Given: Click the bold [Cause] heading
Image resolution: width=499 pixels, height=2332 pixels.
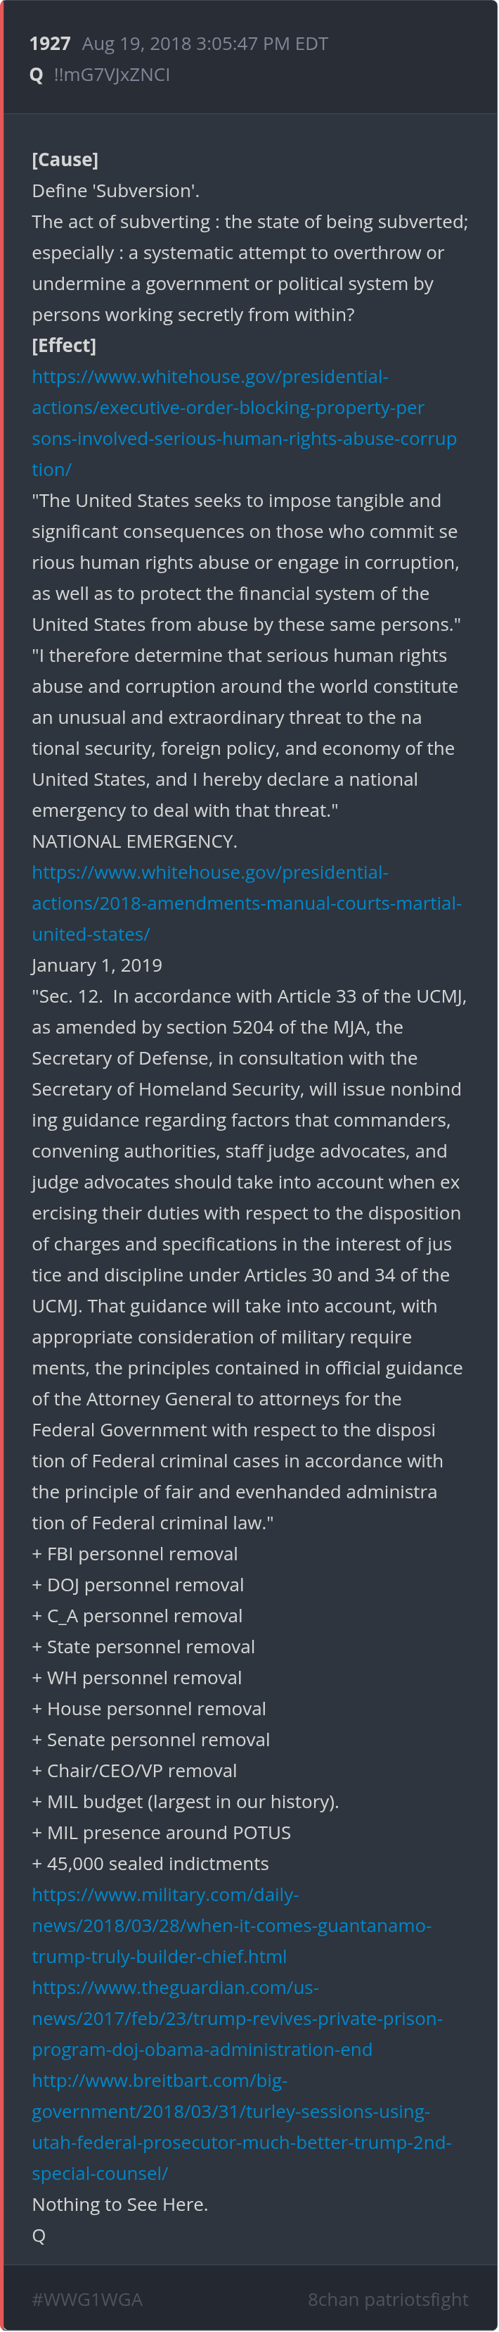Looking at the screenshot, I should [x=65, y=159].
